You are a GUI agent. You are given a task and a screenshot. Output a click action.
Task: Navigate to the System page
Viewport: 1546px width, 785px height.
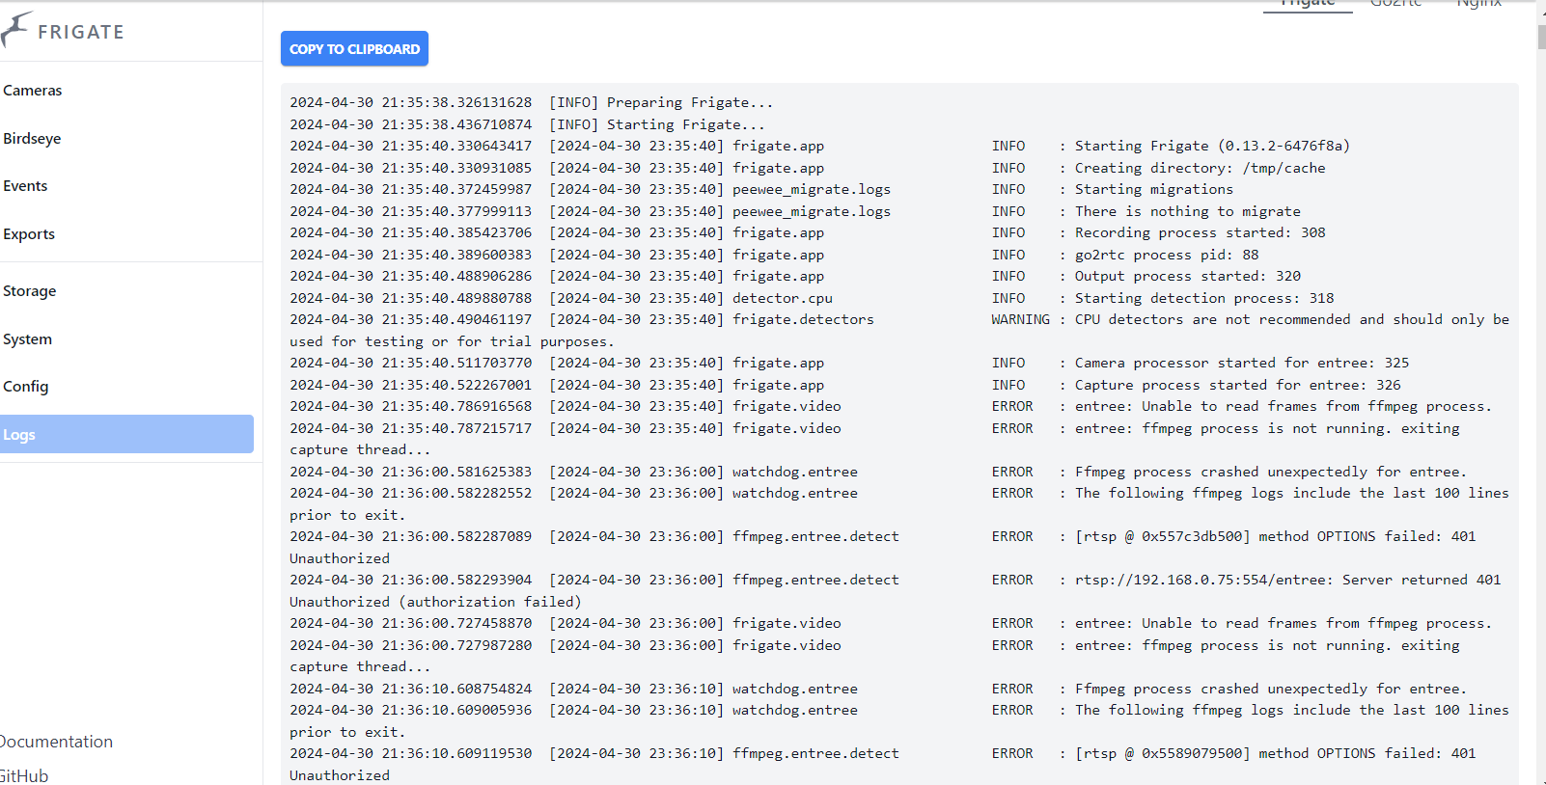28,339
